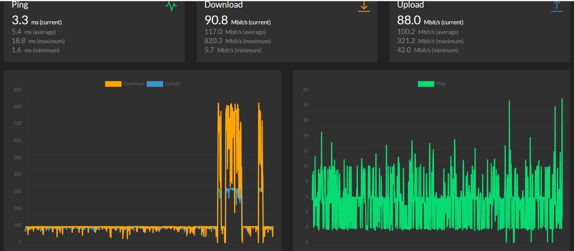This screenshot has height=251, width=574.
Task: Toggle the Ping series via green legend swatch
Action: 426,84
